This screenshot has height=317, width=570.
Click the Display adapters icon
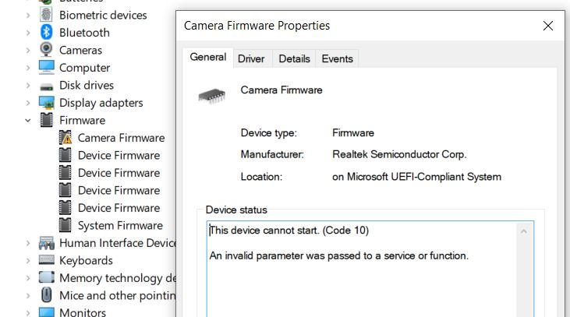tap(47, 103)
